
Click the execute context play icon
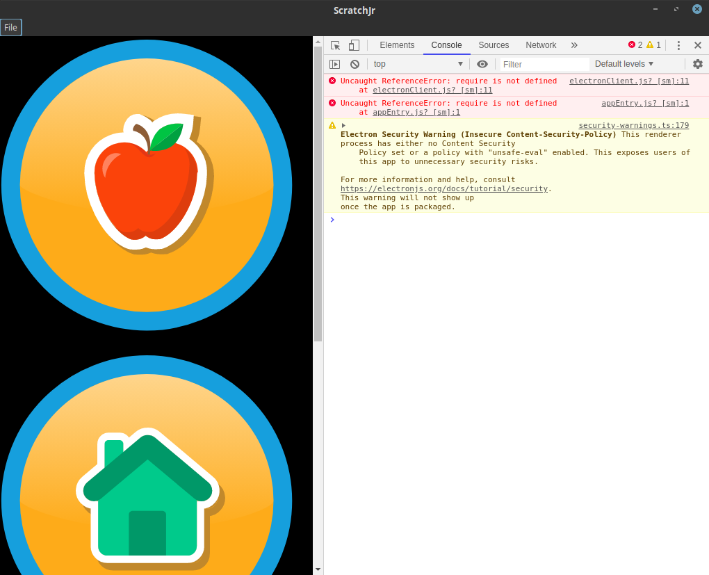click(334, 63)
